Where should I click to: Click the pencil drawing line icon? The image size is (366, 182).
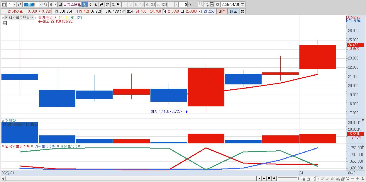coord(333,178)
